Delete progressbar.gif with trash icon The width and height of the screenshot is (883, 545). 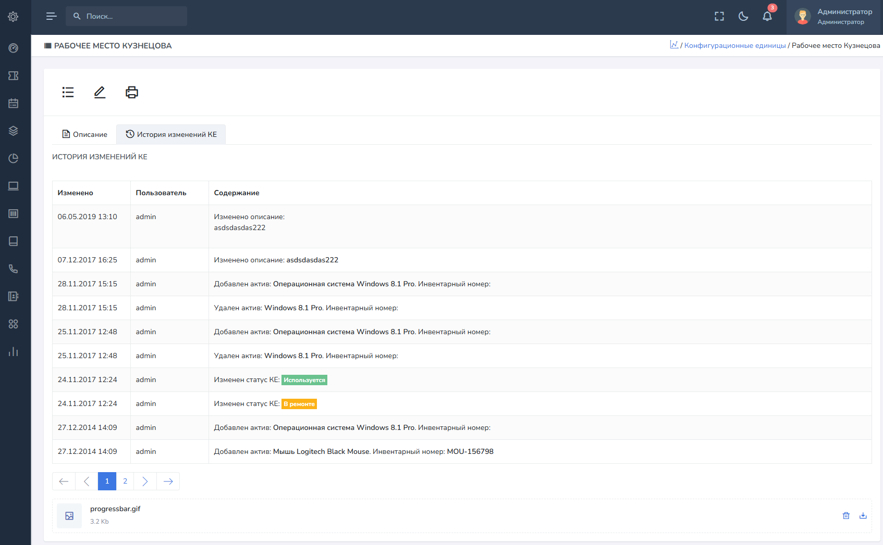click(x=846, y=515)
